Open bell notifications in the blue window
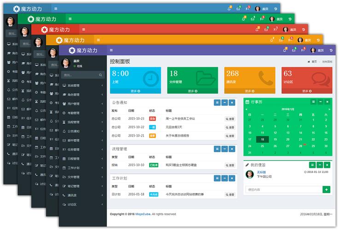This screenshot has width=339, height=230. (x=229, y=9)
